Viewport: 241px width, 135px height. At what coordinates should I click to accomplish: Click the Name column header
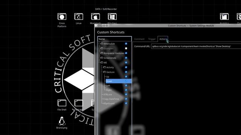point(114,39)
